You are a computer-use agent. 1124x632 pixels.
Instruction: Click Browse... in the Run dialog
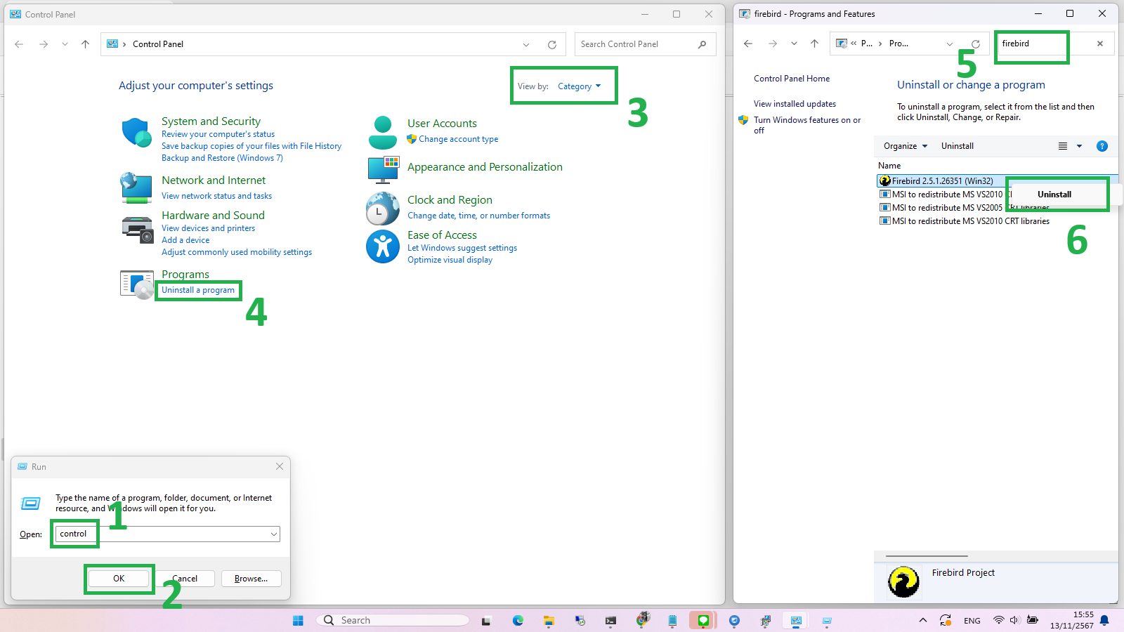[251, 579]
